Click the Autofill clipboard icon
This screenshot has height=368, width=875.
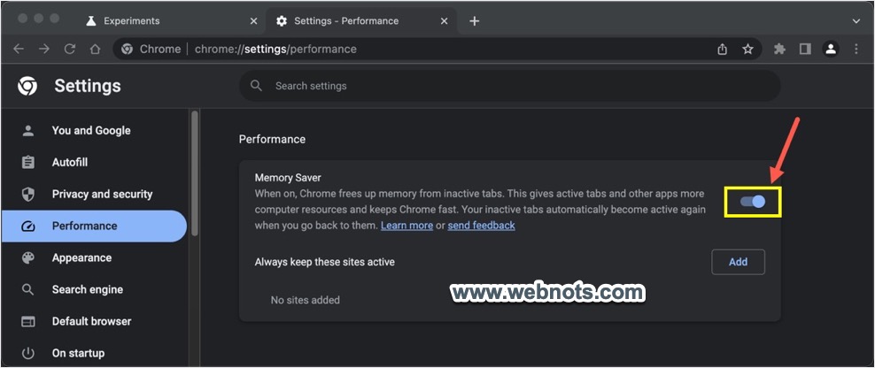[28, 162]
